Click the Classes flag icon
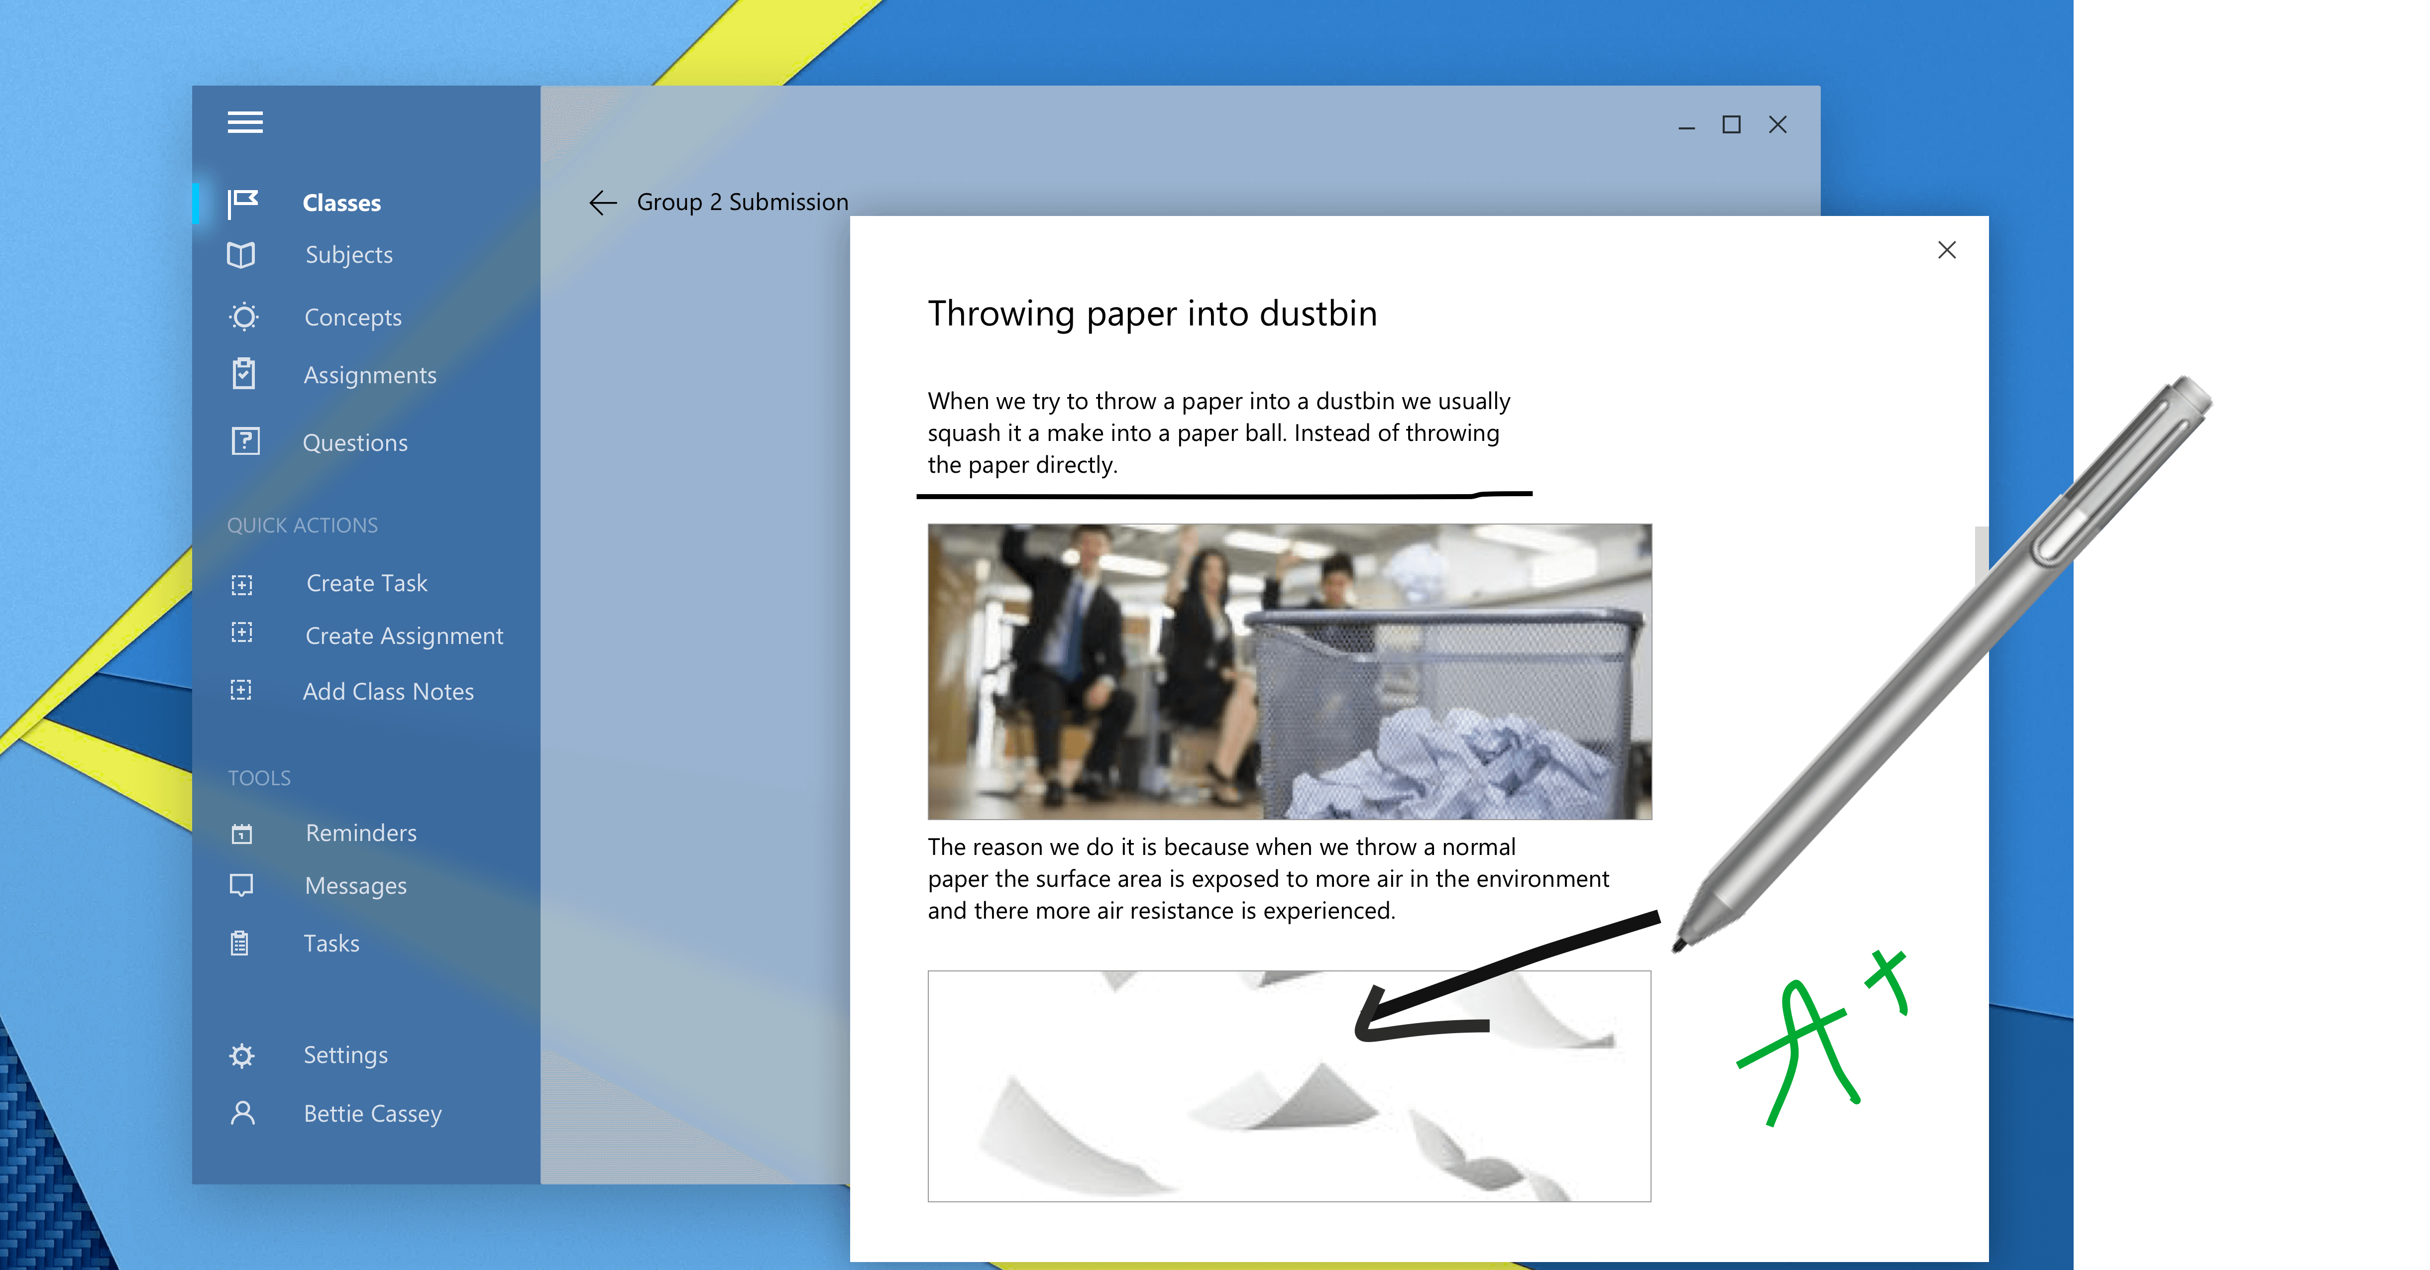 [x=242, y=202]
